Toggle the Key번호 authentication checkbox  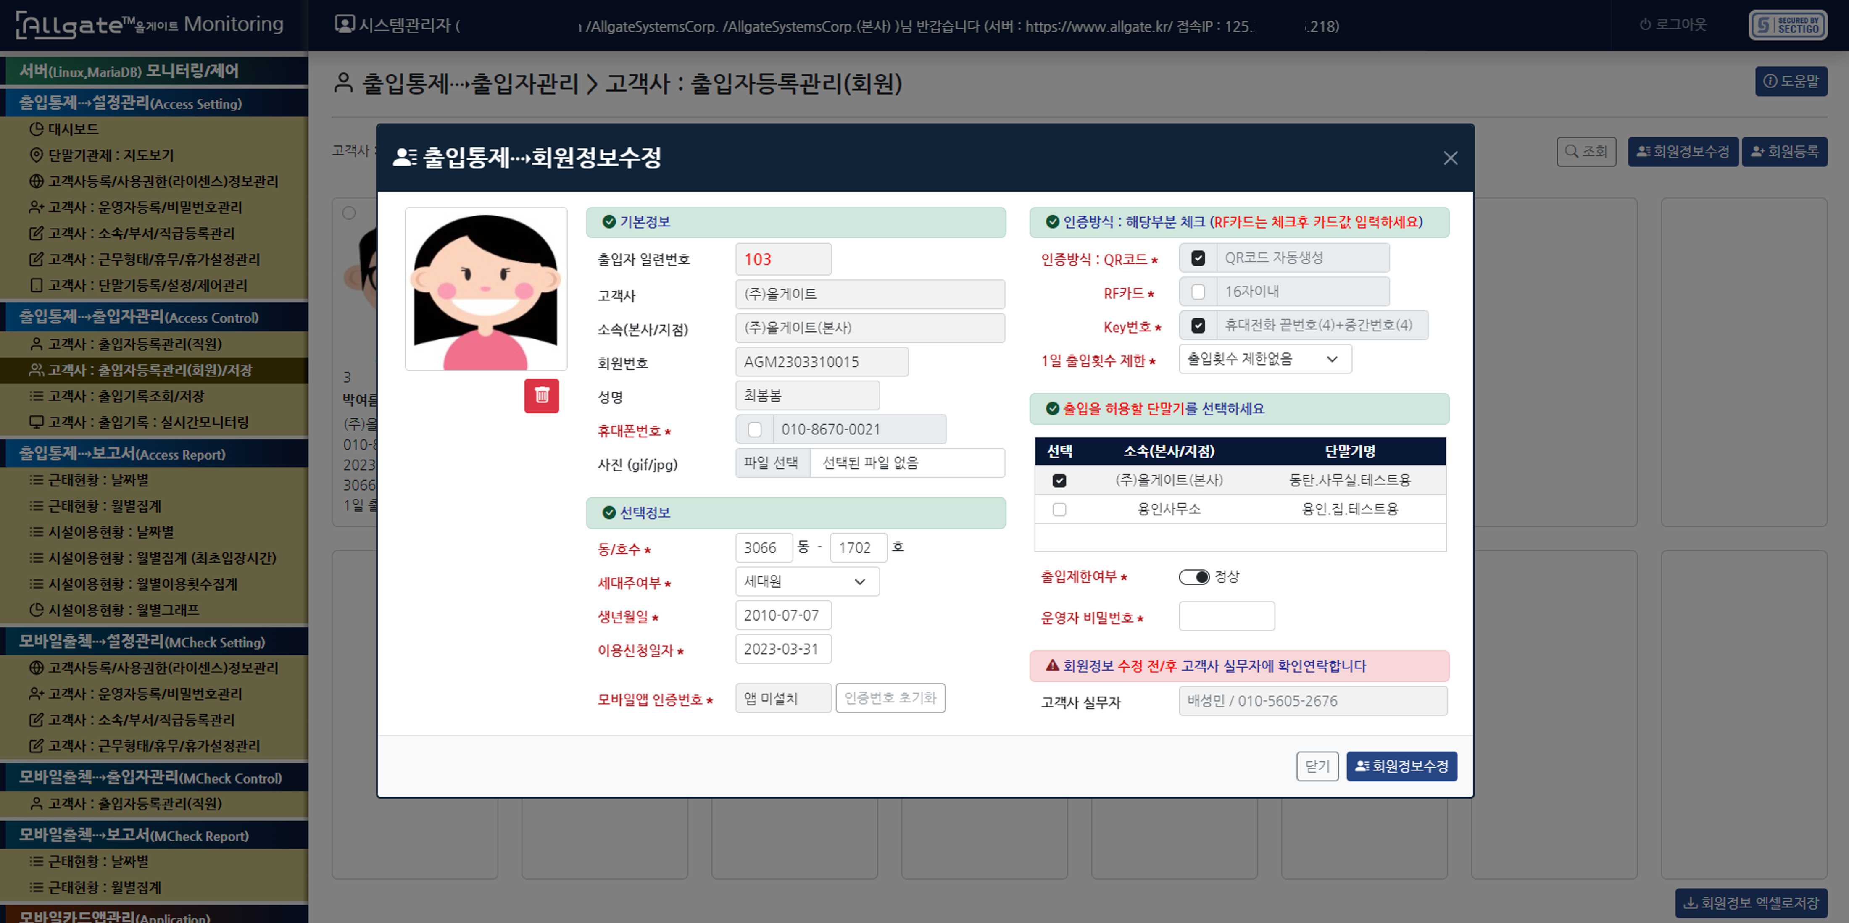pos(1198,325)
